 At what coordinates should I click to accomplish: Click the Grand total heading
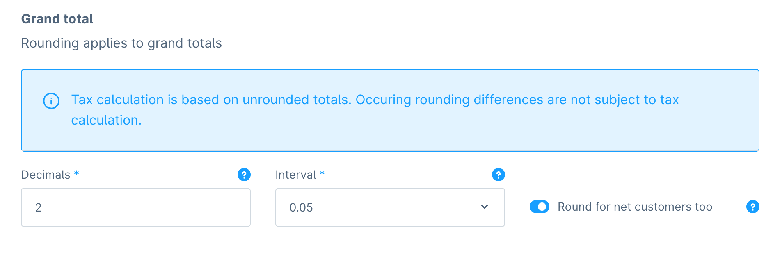(x=57, y=19)
